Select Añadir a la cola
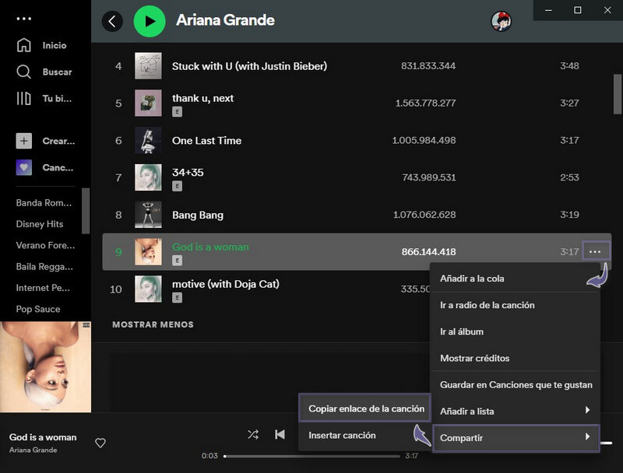The width and height of the screenshot is (623, 473). (x=516, y=279)
